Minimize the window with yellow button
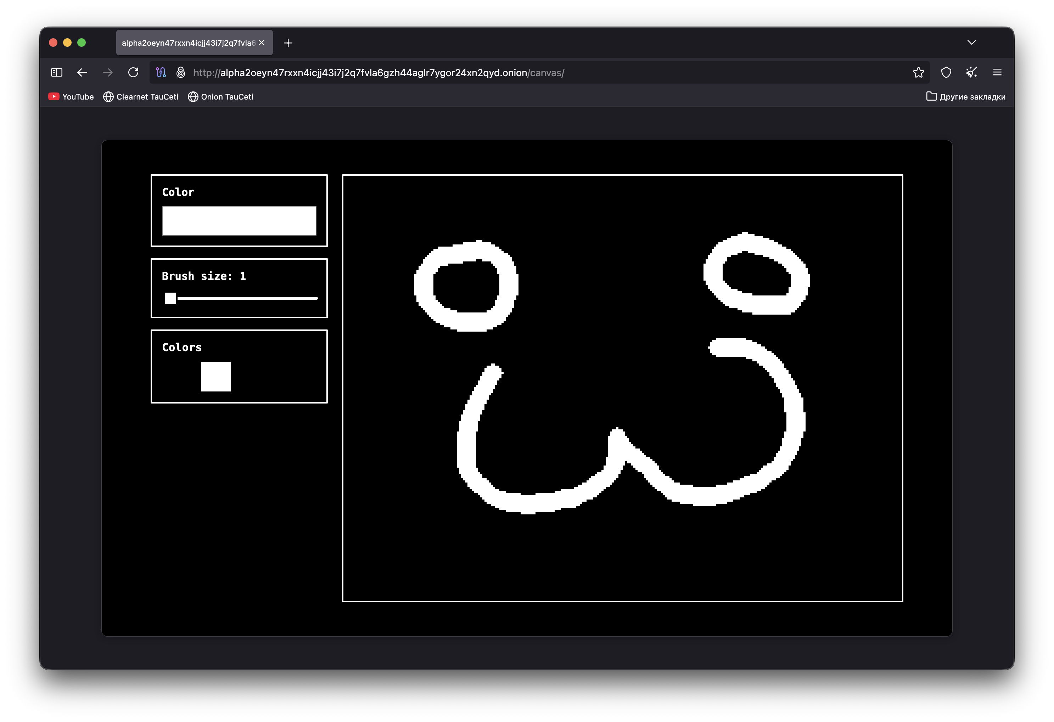The image size is (1054, 722). [x=67, y=43]
